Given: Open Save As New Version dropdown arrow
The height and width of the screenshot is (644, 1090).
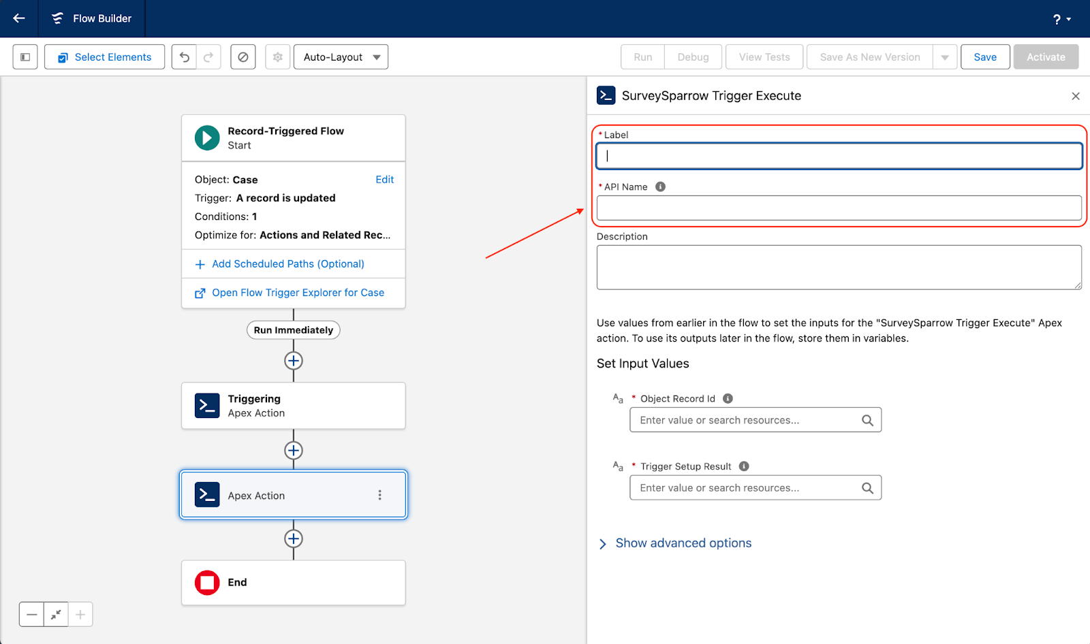Looking at the screenshot, I should point(945,57).
